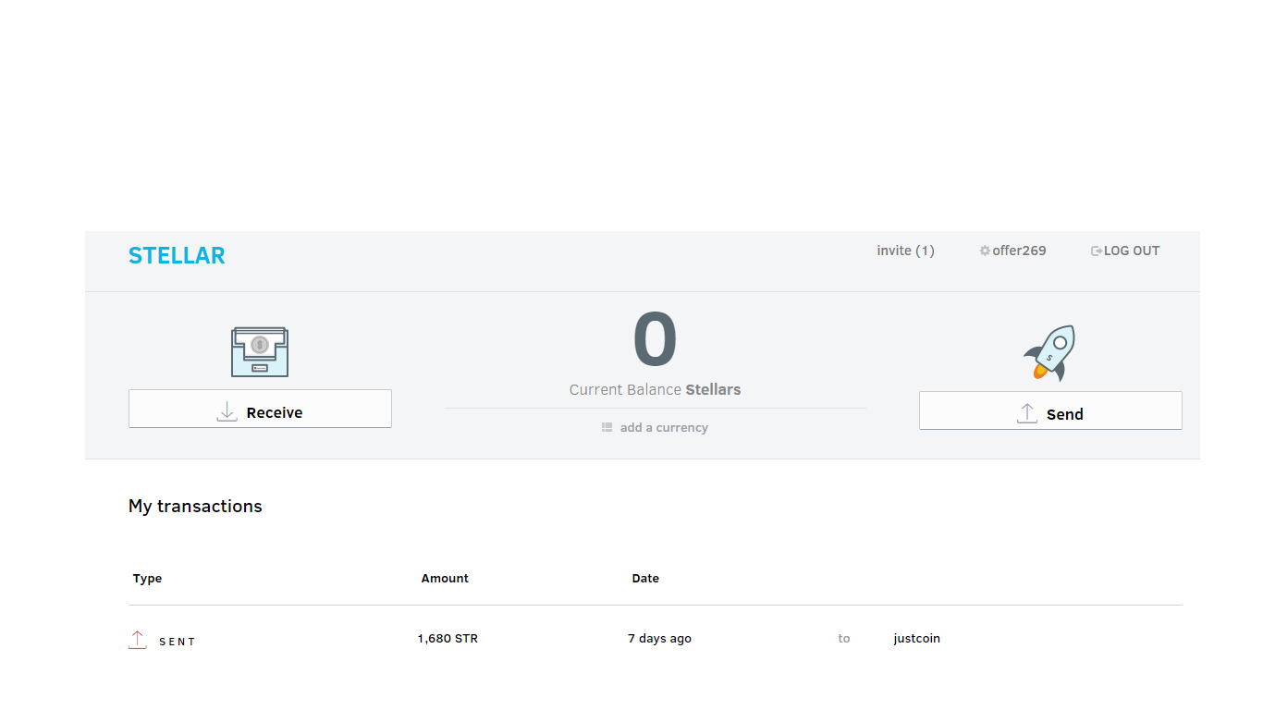
Task: Click the list icon beside add a currency
Action: click(x=607, y=427)
